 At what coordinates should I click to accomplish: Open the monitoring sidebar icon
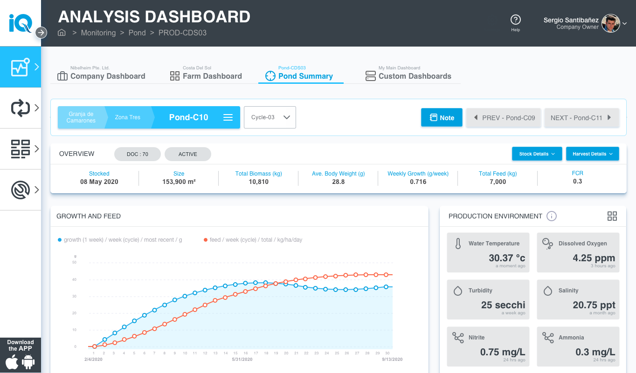click(21, 67)
